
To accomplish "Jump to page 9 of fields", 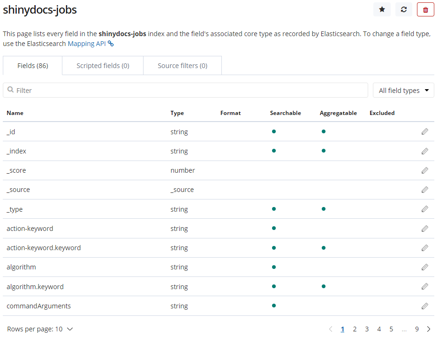I will pos(416,329).
